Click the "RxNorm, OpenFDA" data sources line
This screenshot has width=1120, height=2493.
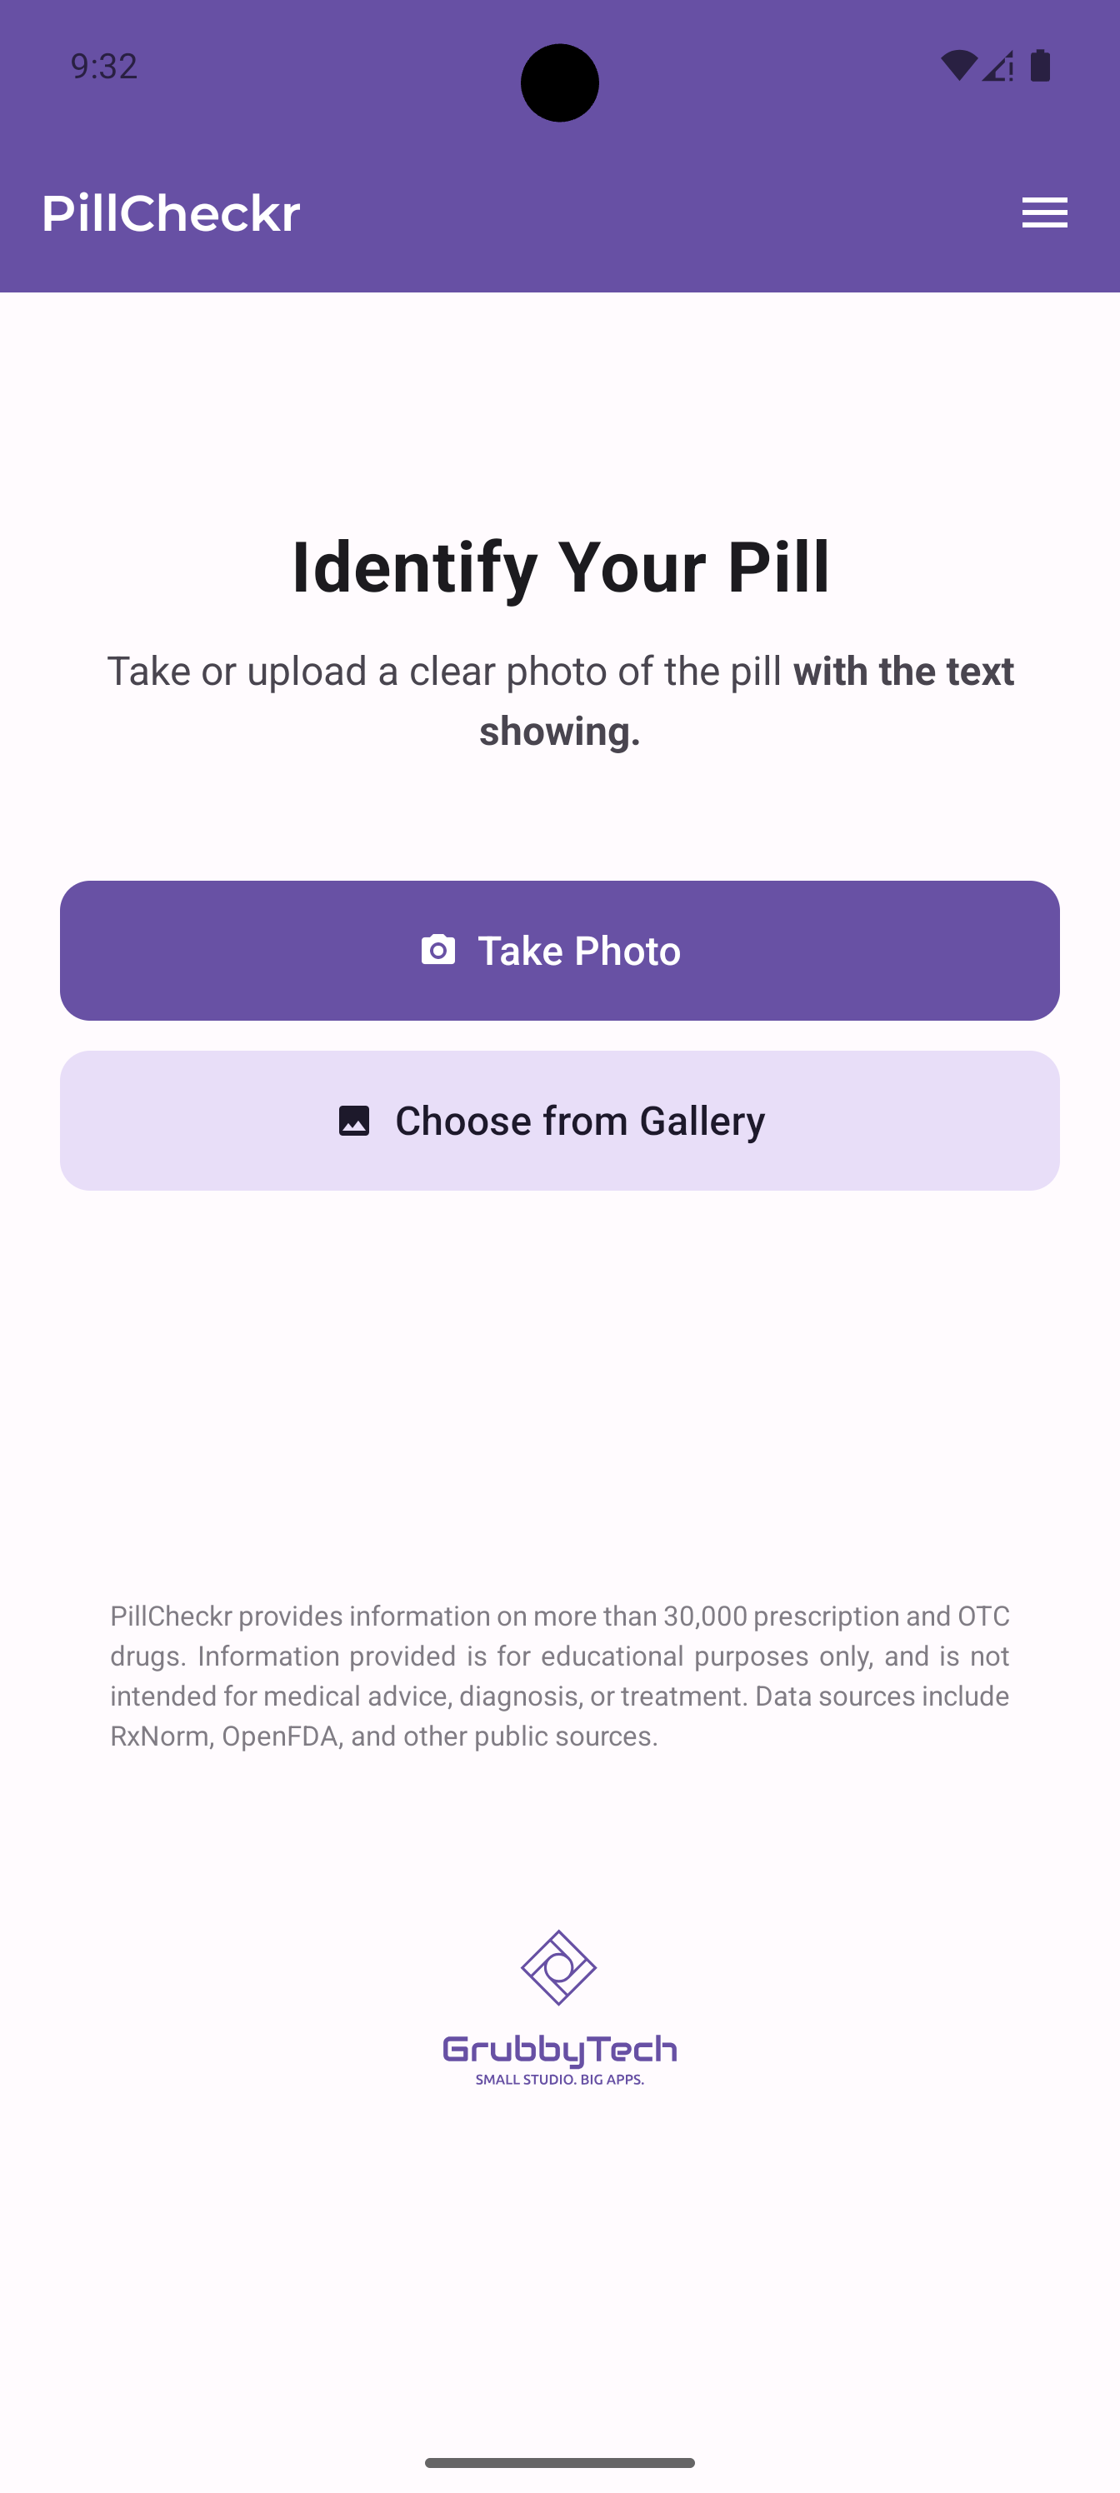tap(384, 1736)
